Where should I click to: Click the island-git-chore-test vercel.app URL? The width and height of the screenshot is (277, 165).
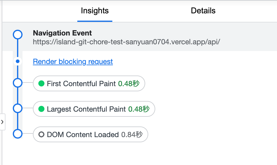click(x=126, y=42)
